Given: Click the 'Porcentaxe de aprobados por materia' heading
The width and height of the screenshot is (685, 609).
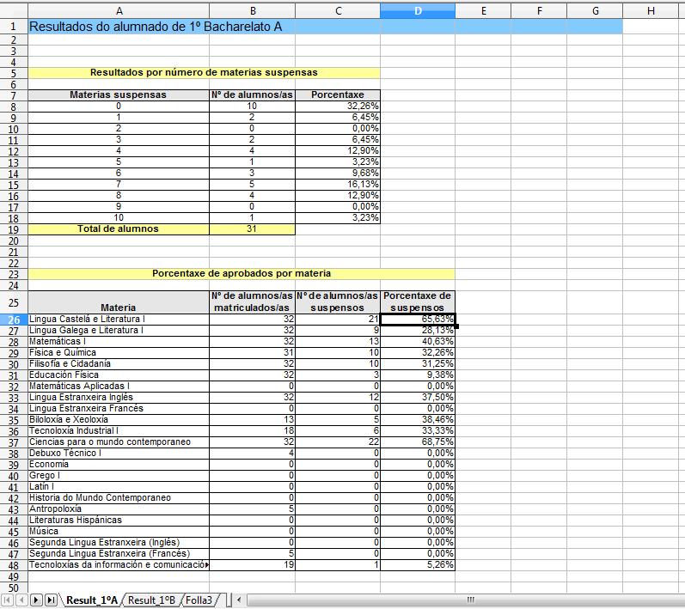Looking at the screenshot, I should (x=241, y=274).
